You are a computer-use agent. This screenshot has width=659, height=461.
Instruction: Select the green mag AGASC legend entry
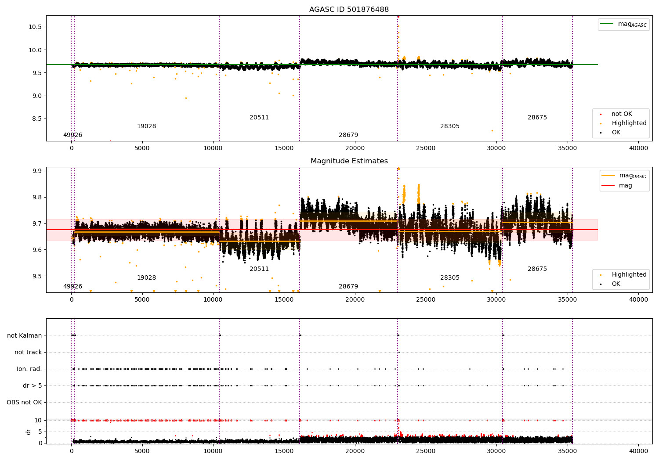pyautogui.click(x=623, y=24)
